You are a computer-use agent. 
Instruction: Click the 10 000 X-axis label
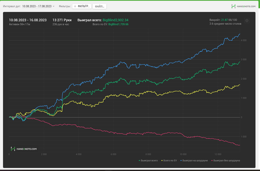coord(183,154)
